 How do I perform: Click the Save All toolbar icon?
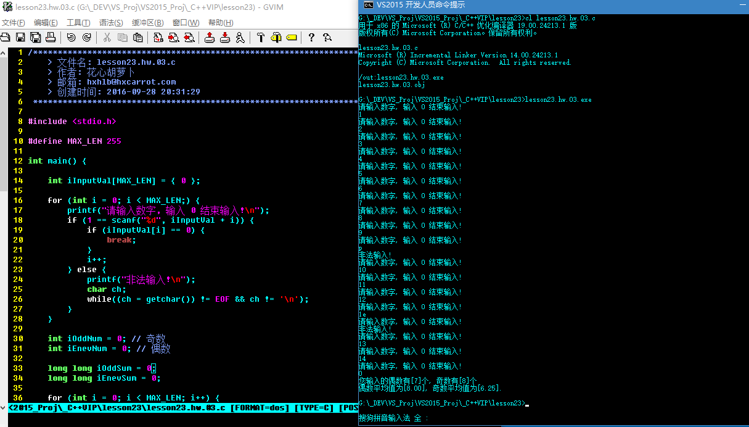pos(35,38)
